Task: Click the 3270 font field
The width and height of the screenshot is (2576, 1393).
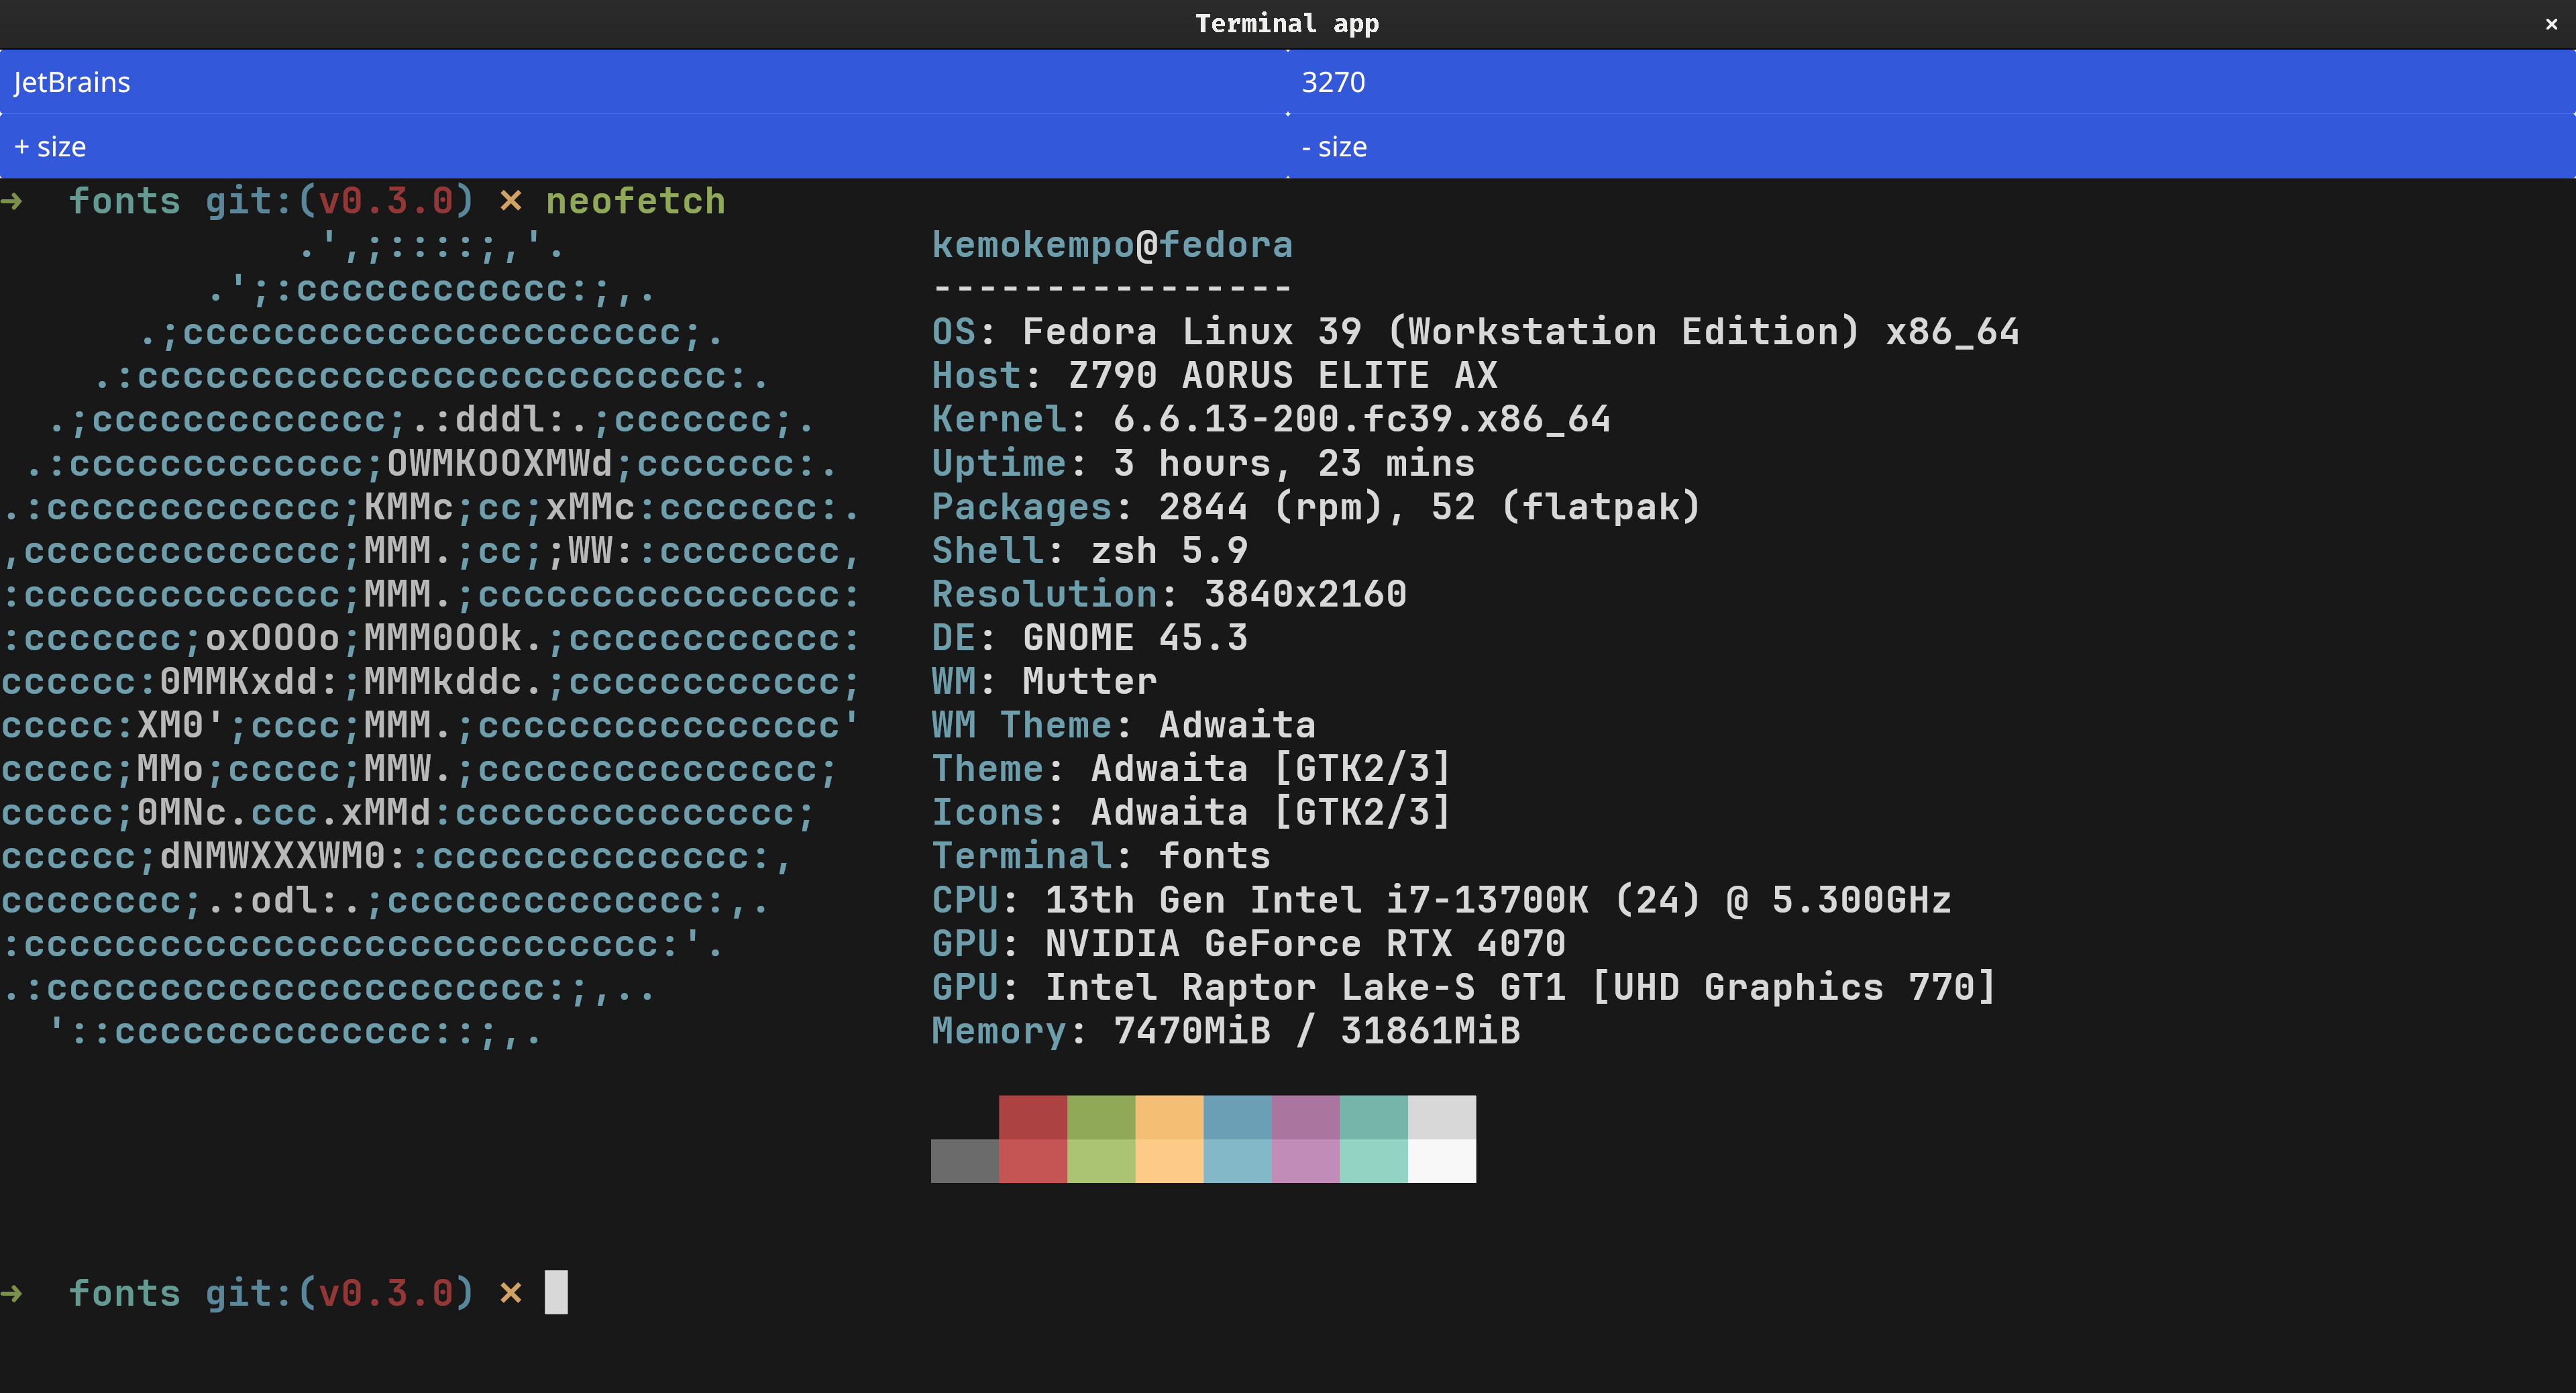Action: [x=1932, y=82]
